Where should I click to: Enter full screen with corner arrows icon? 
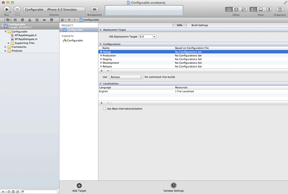point(286,2)
